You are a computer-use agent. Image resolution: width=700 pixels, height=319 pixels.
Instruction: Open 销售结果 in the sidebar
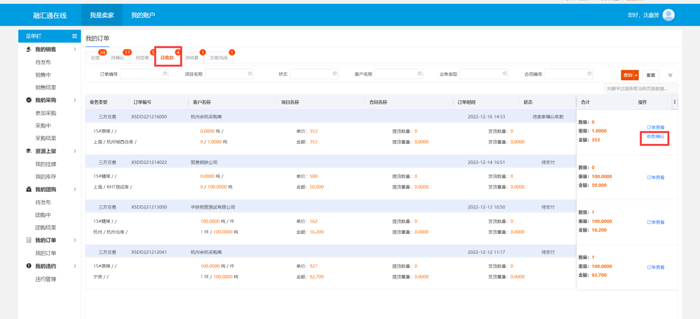46,87
